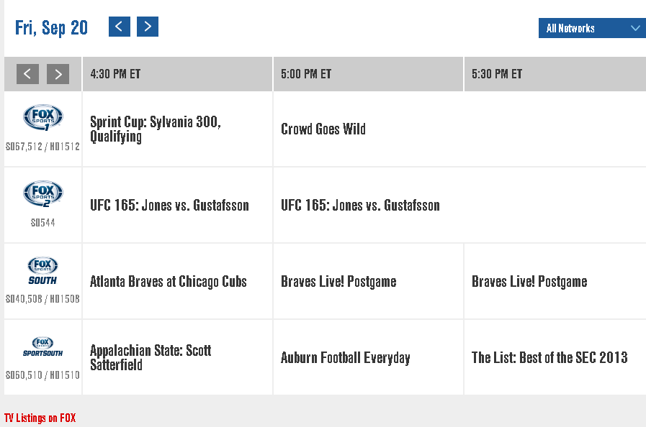
Task: Click the FOX SportSouth channel logo
Action: pyautogui.click(x=43, y=346)
